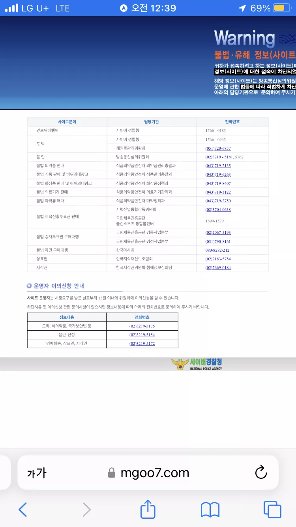
Task: Reload the mgoo7.com page
Action: (261, 472)
